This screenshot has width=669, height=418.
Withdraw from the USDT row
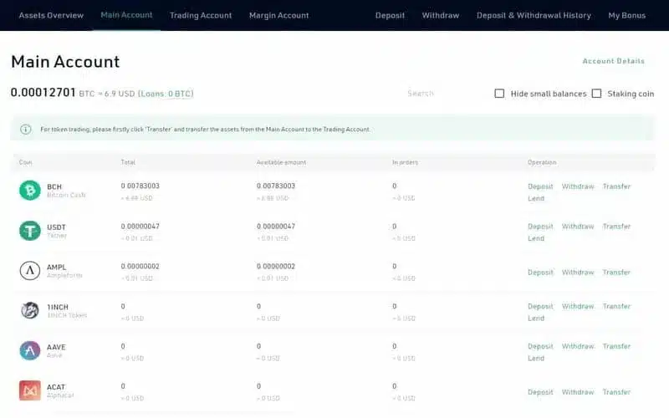pos(578,227)
